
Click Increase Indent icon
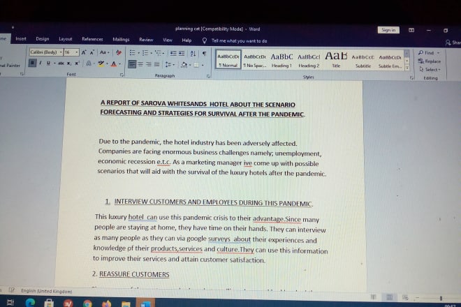[182, 53]
